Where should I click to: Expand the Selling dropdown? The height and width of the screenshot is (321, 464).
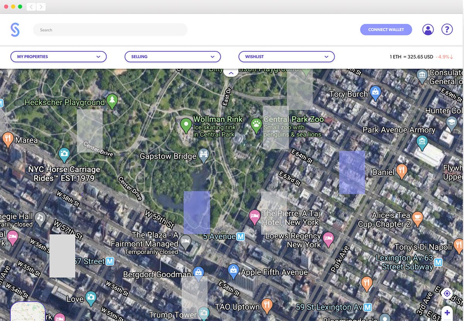172,57
